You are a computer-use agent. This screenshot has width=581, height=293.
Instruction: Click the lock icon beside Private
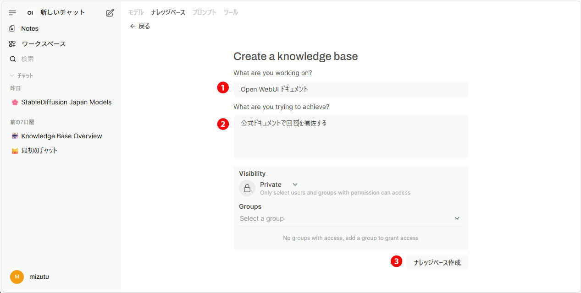click(247, 188)
